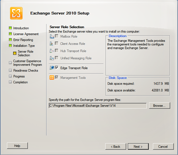Click the Exchange Server program files path field

[98, 106]
